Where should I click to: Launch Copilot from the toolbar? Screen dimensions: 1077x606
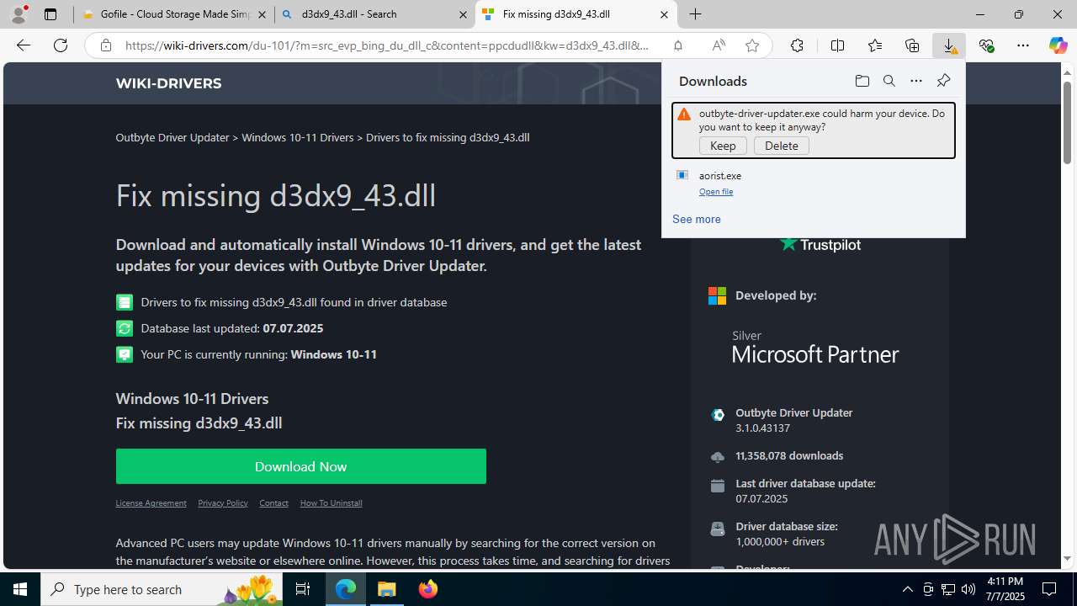pos(1058,45)
